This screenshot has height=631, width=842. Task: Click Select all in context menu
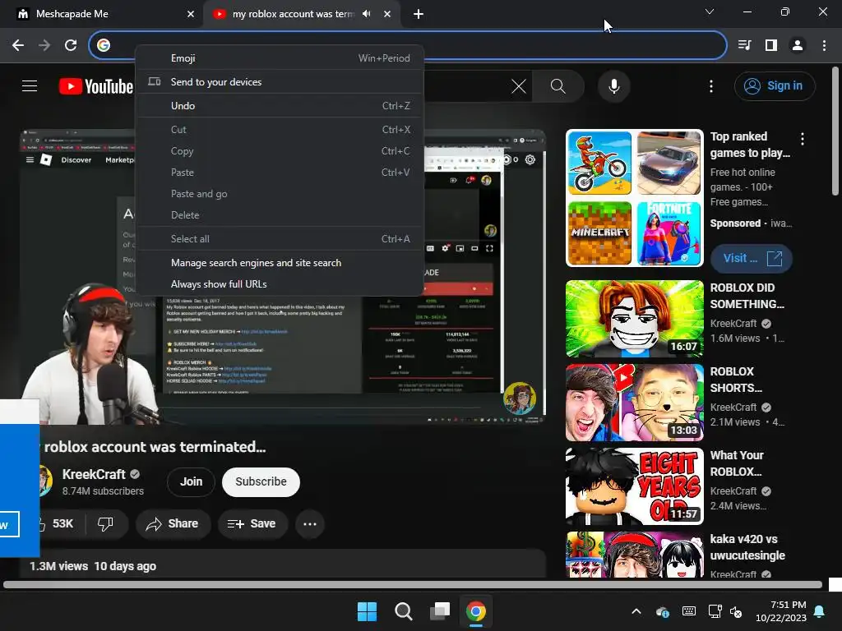pyautogui.click(x=280, y=239)
